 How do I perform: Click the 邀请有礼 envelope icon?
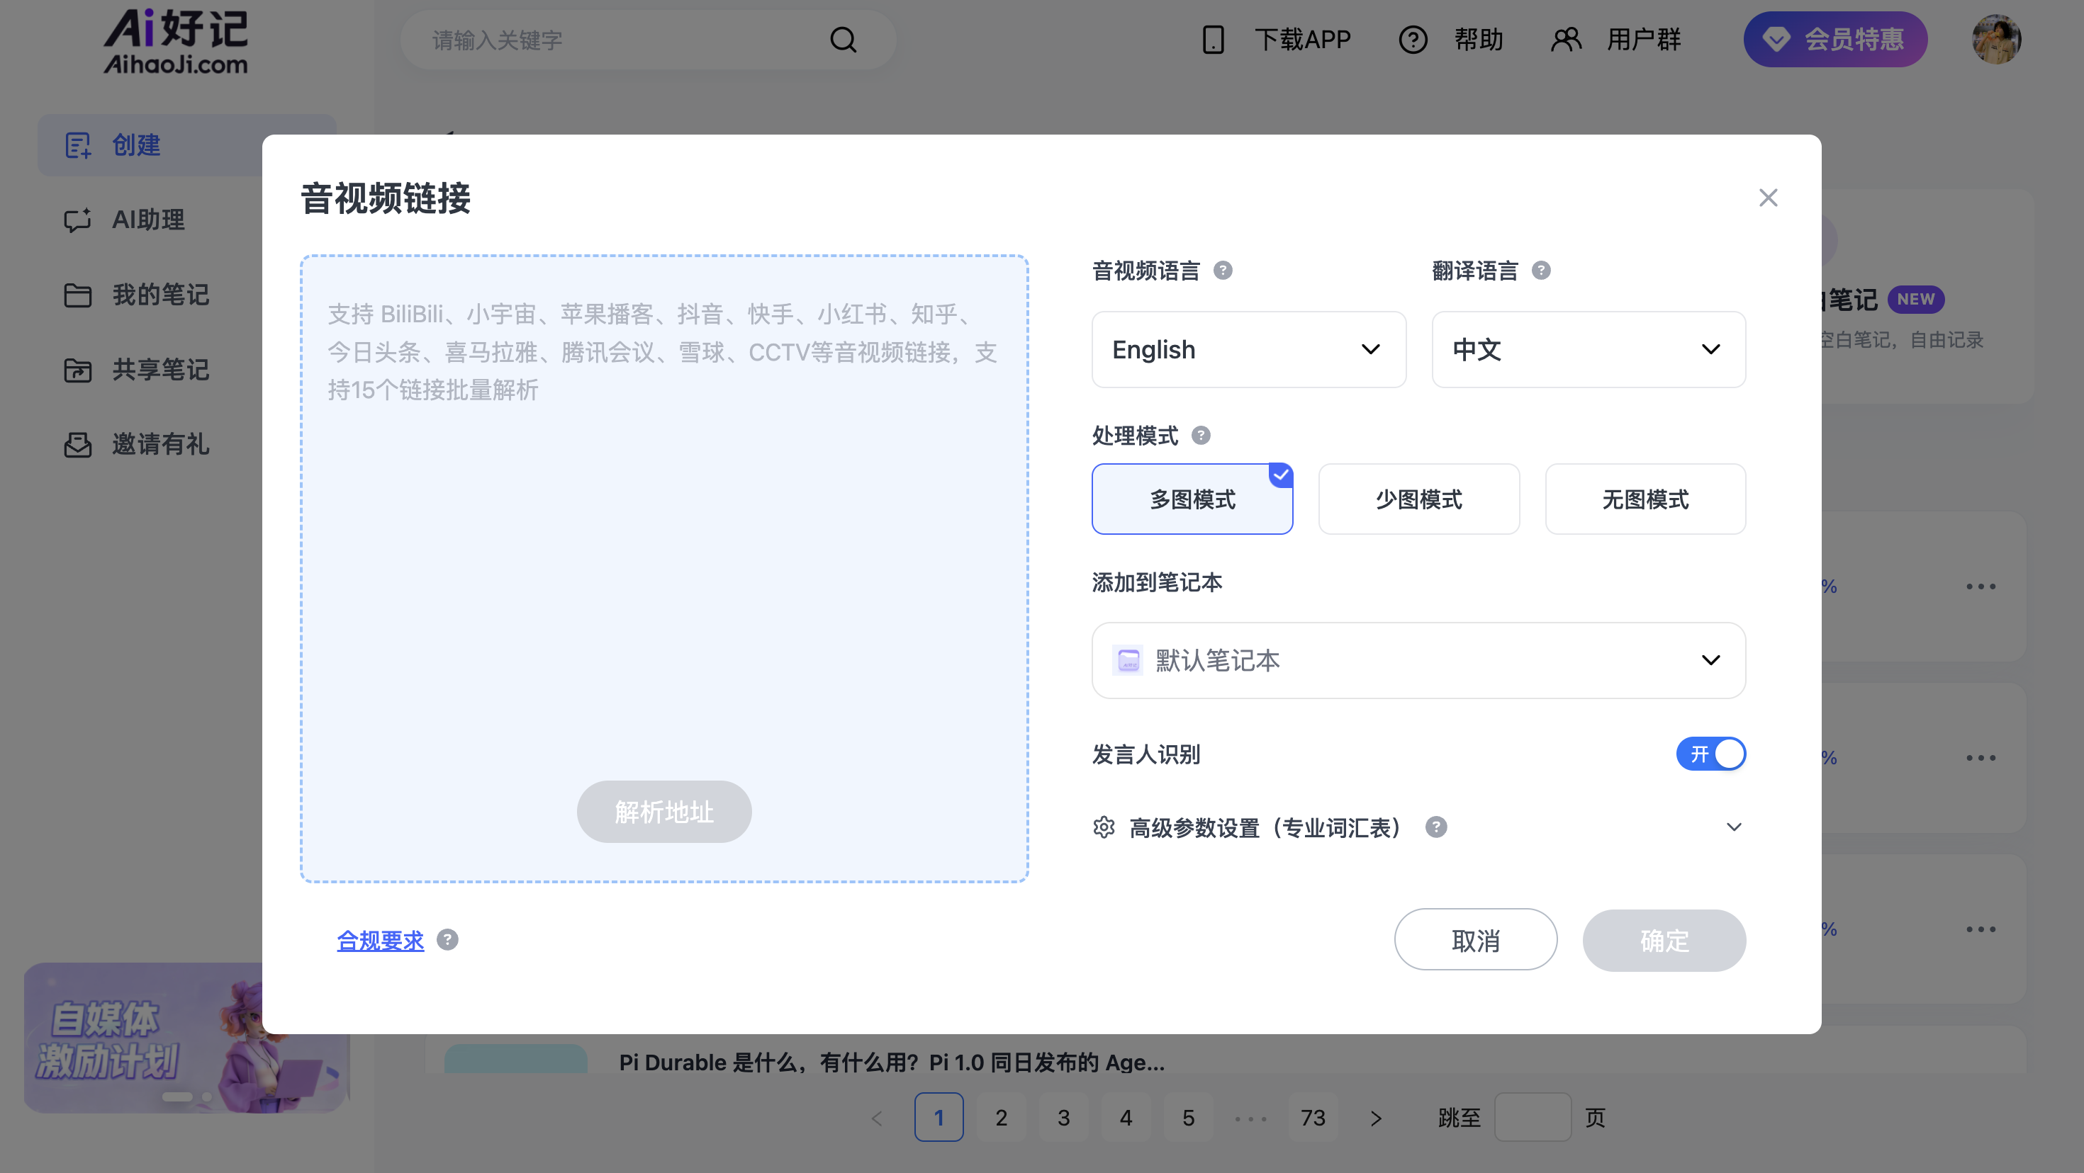(78, 445)
